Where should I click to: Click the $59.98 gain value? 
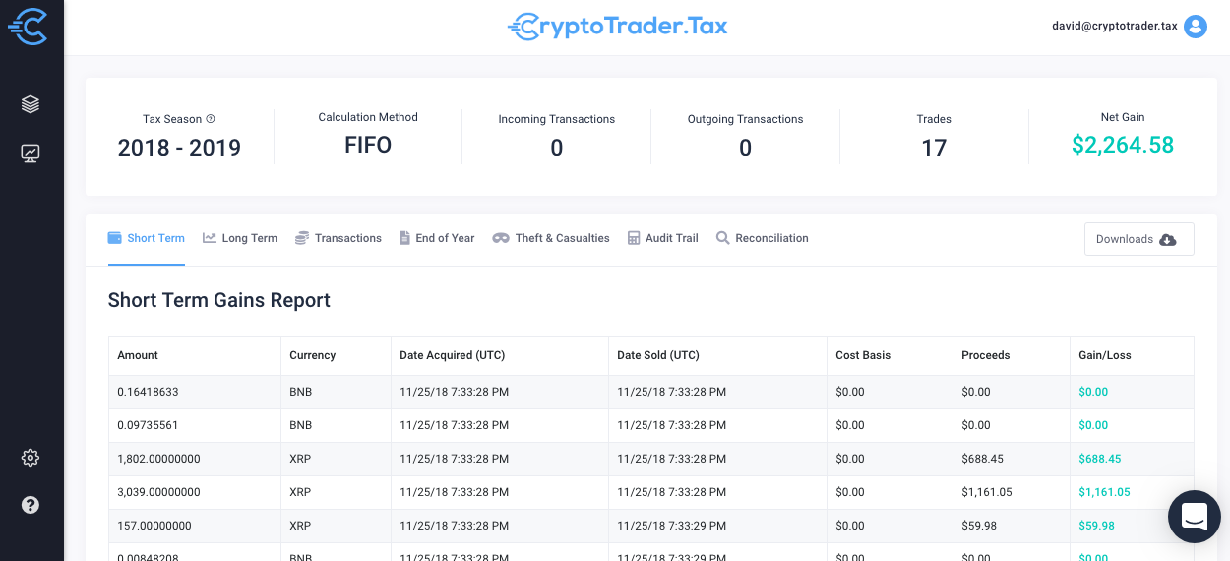(1096, 526)
